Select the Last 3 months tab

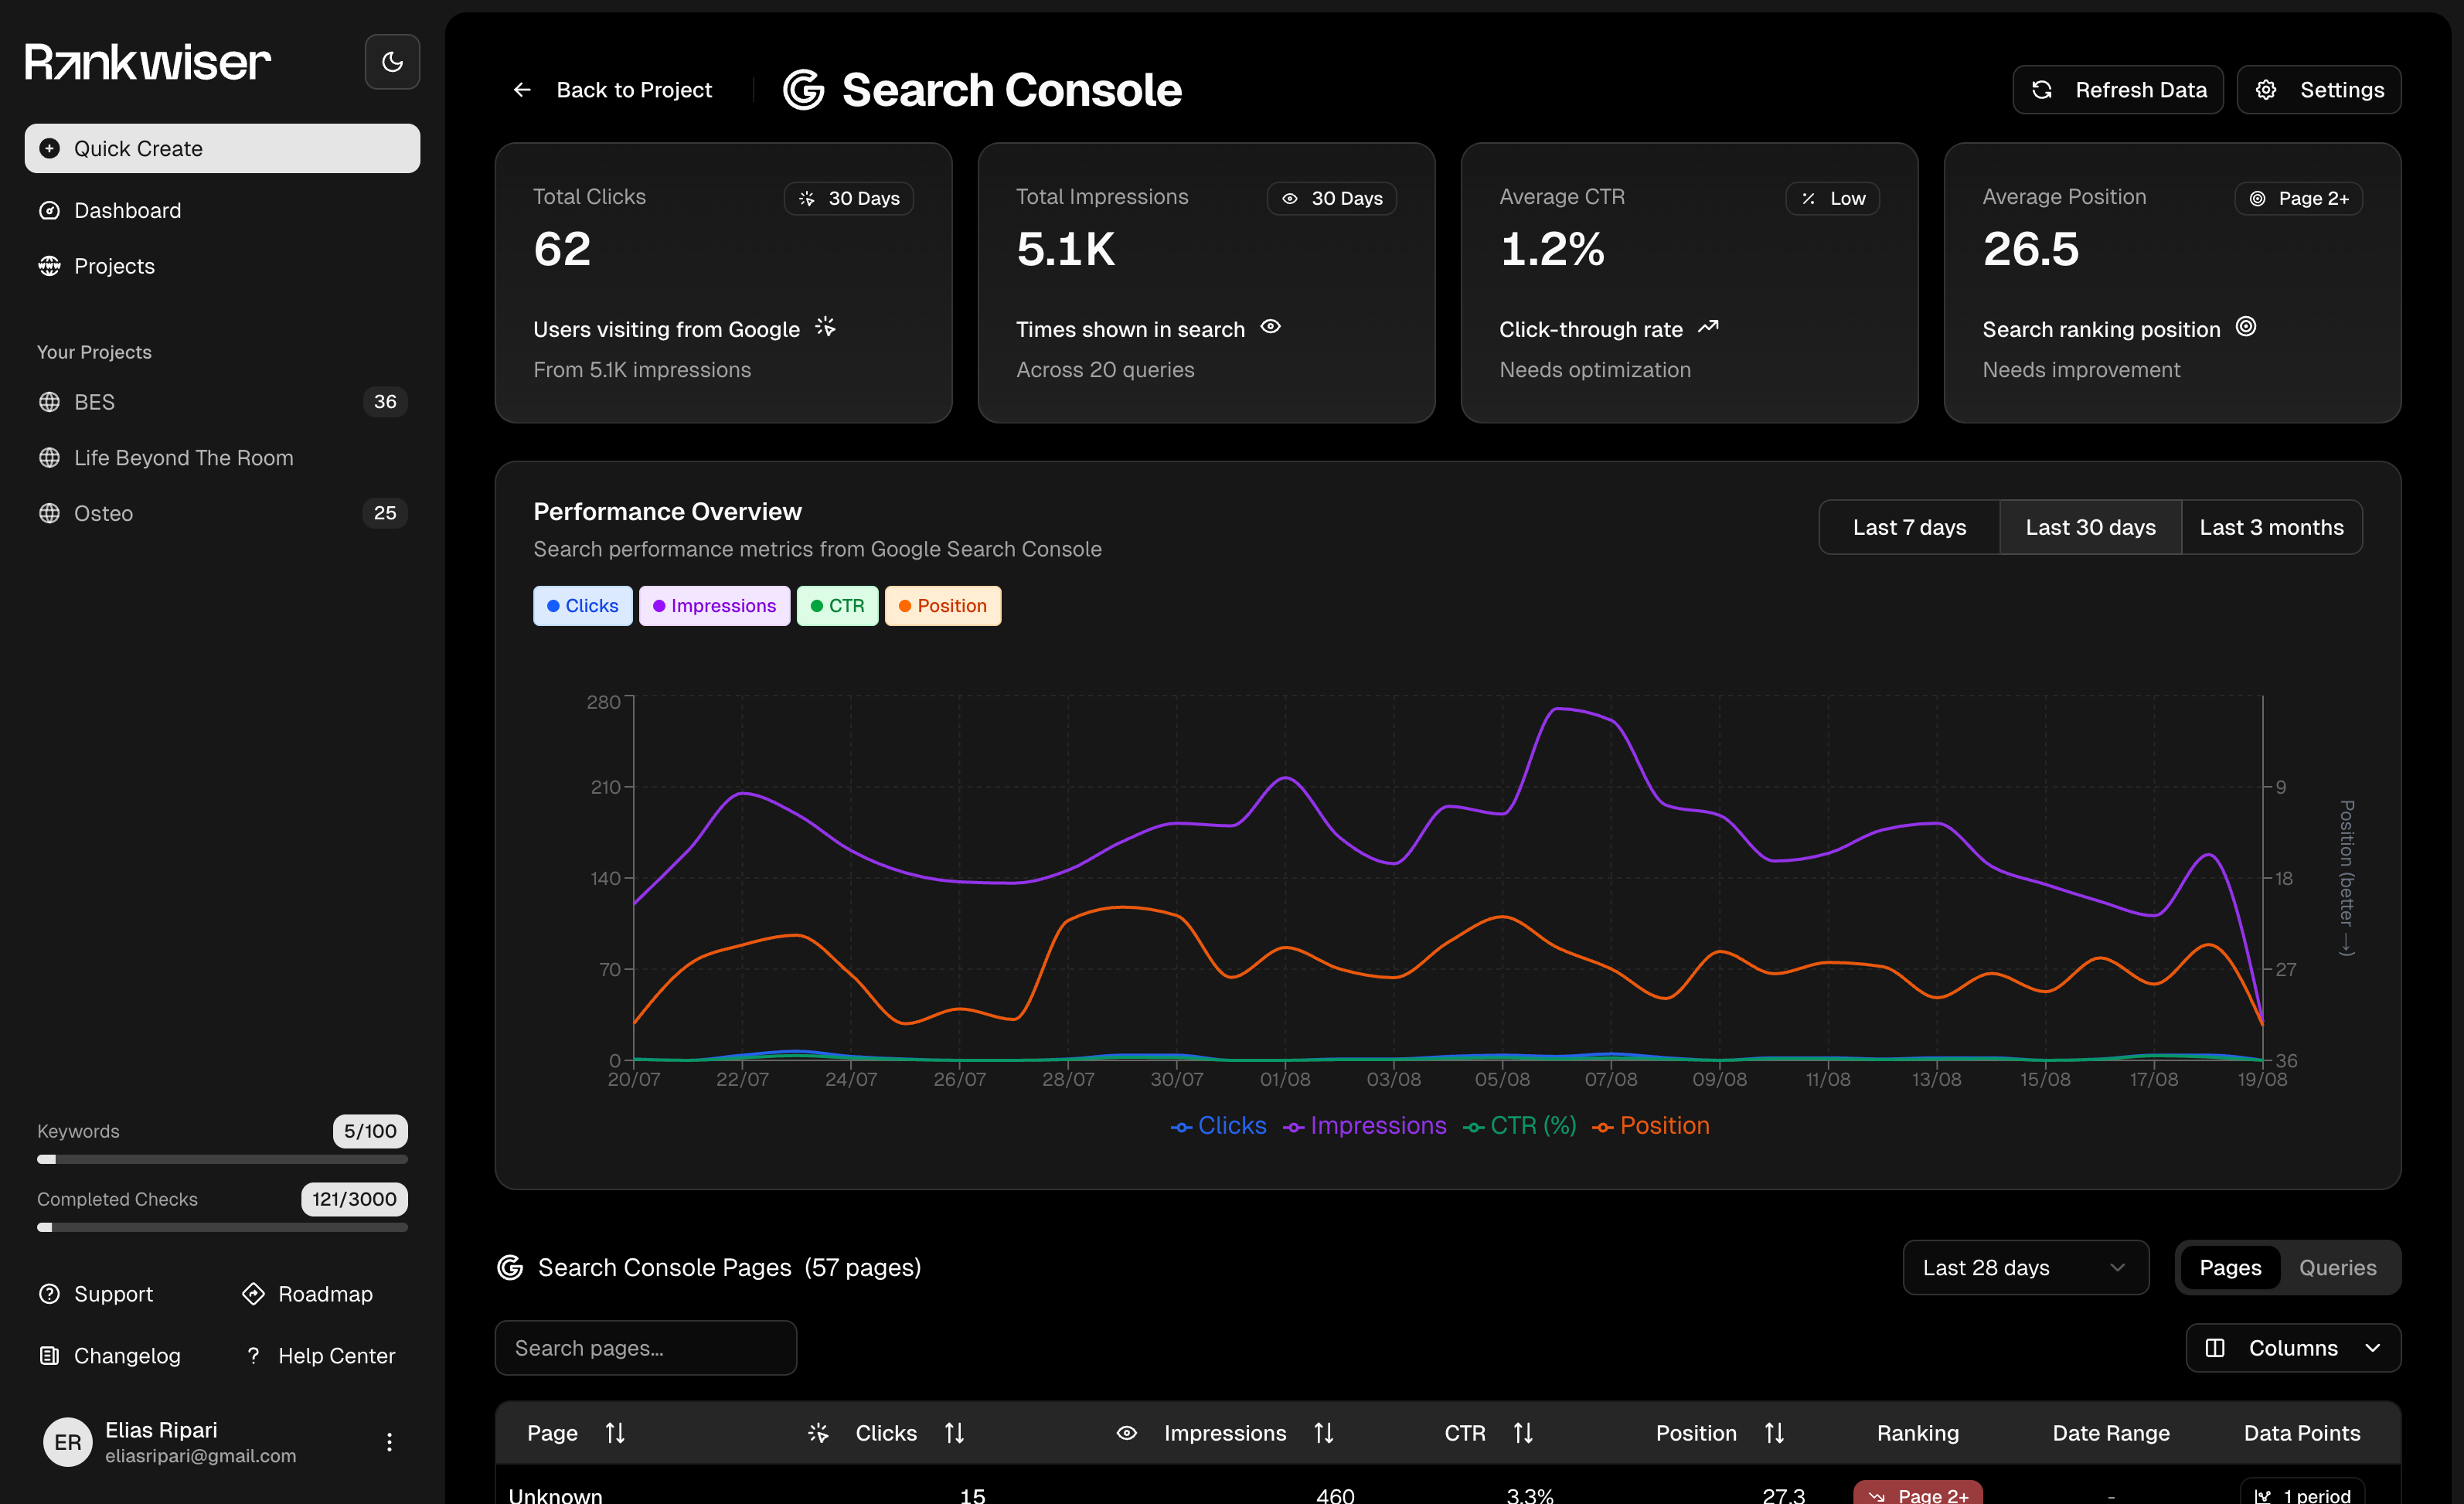(x=2271, y=527)
